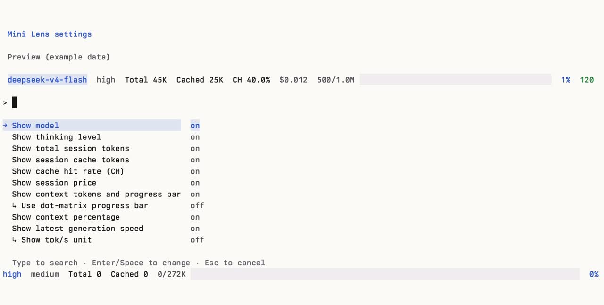Select 'Show latest generation speed' setting

pos(78,229)
